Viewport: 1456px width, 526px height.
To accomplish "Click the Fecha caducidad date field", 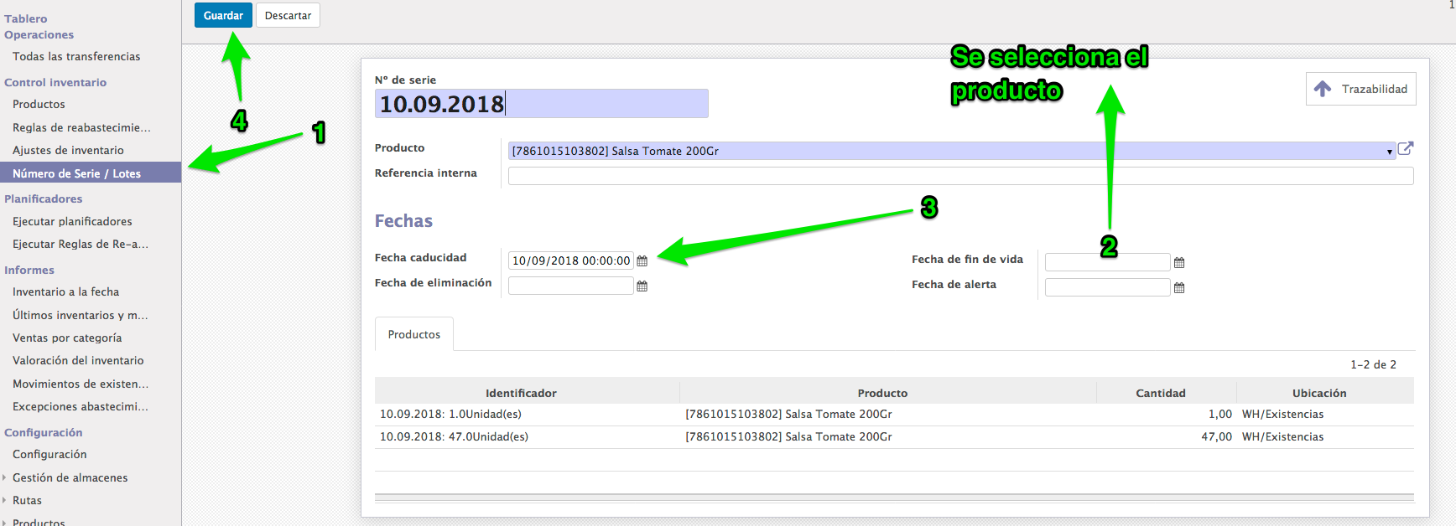I will tap(570, 260).
